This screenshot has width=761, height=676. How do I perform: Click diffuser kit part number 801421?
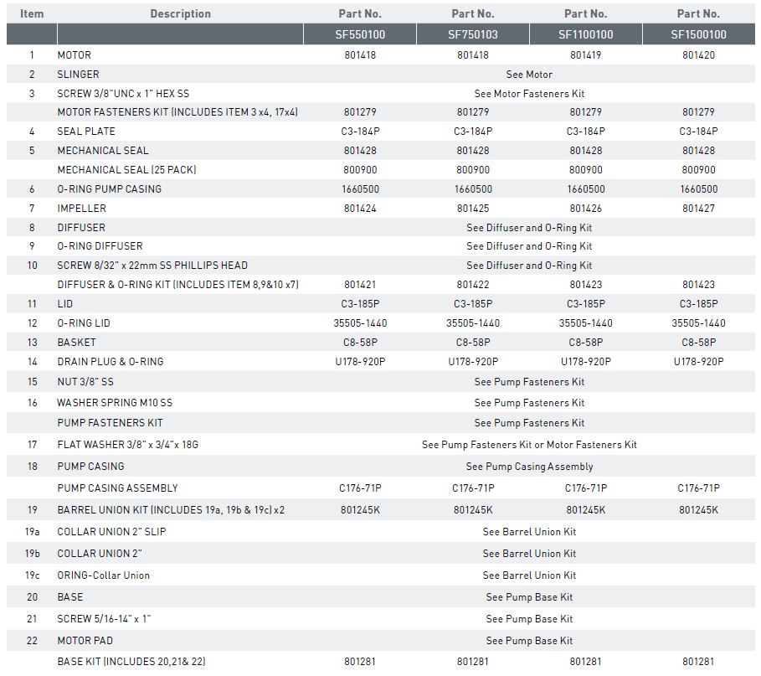click(360, 285)
